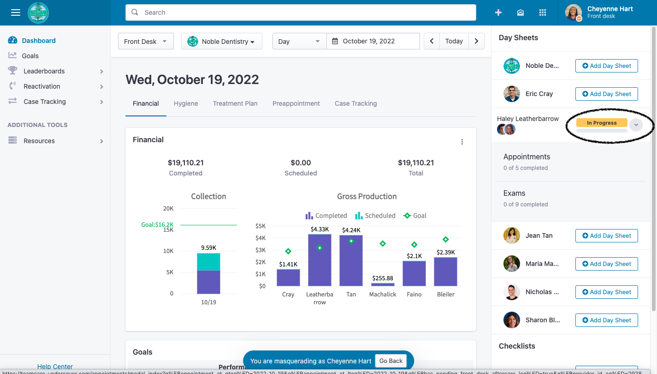This screenshot has width=657, height=374.
Task: Click Eric Cray's avatar photo
Action: (512, 94)
